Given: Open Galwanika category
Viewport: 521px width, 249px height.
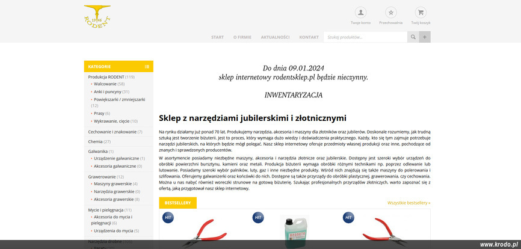Looking at the screenshot, I should (97, 152).
